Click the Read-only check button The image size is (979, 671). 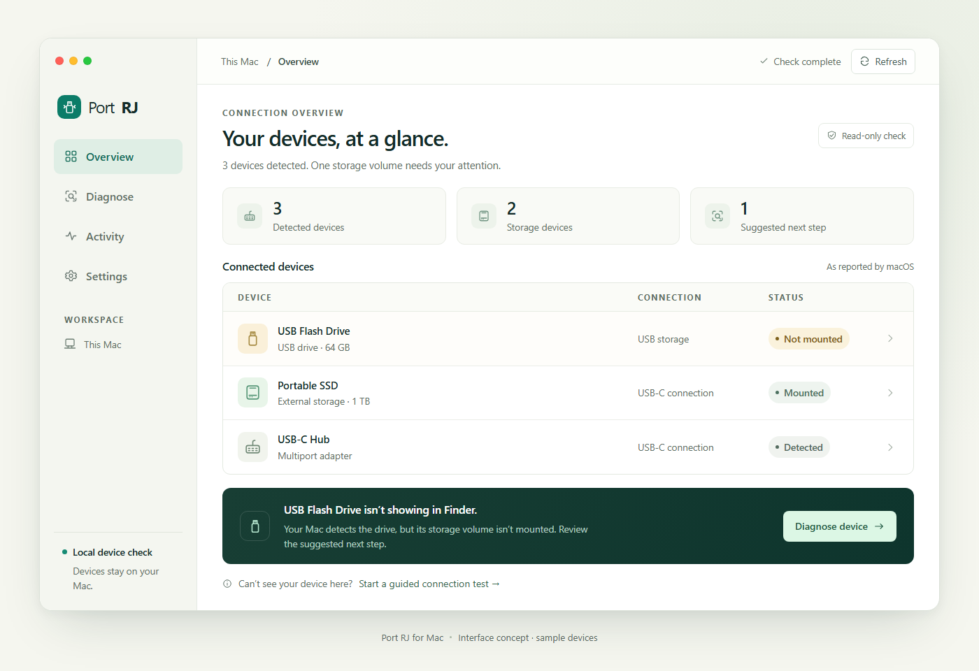coord(866,136)
